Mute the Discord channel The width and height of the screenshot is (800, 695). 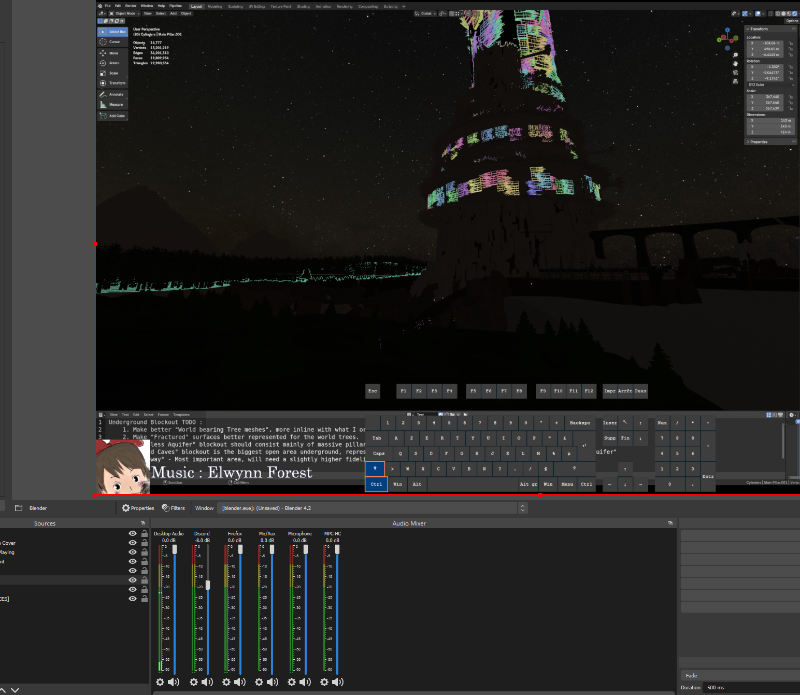click(207, 682)
